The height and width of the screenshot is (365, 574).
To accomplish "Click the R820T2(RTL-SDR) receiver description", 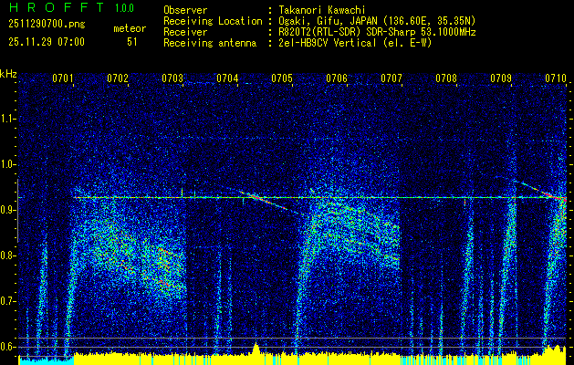I will point(377,32).
